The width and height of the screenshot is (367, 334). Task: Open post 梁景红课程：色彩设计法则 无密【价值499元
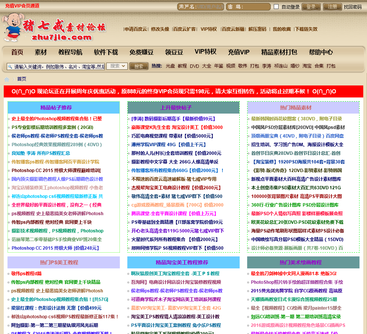pyautogui.click(x=57, y=308)
